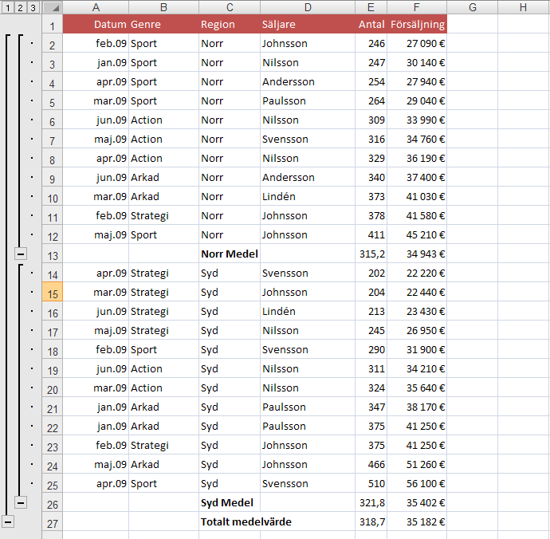The image size is (550, 539).
Task: Select column G header
Action: [x=473, y=7]
